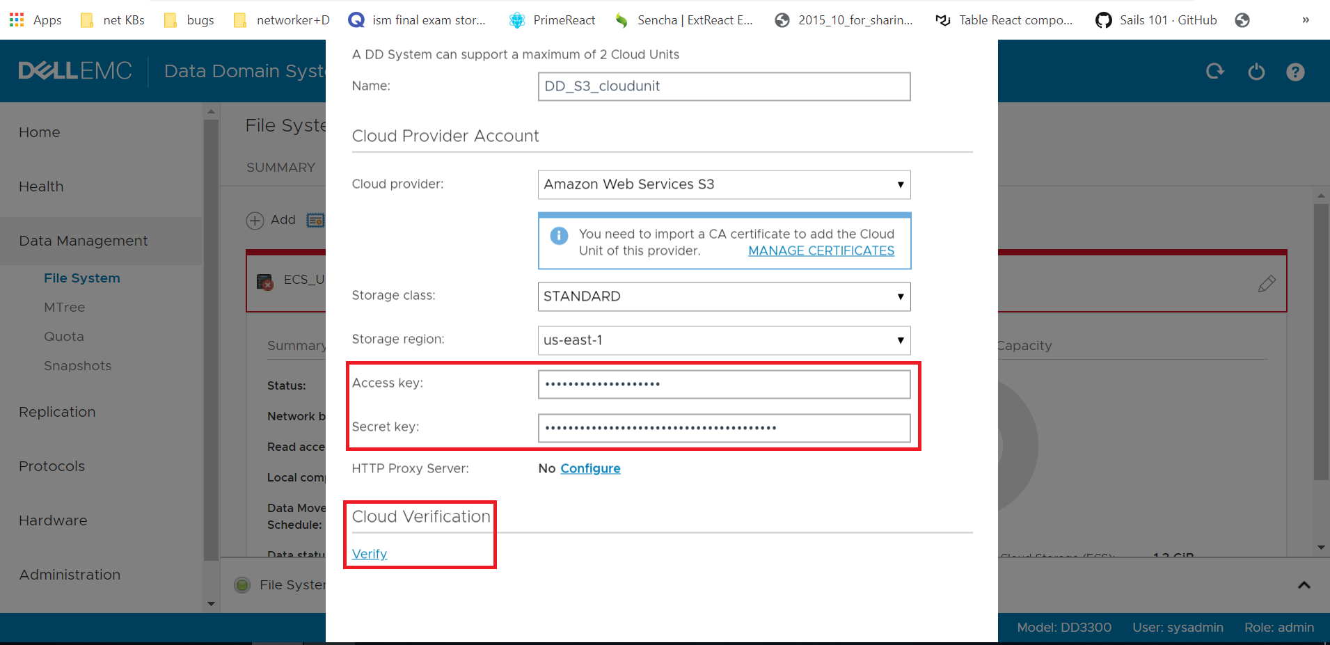Open the Protocols section

pos(52,466)
